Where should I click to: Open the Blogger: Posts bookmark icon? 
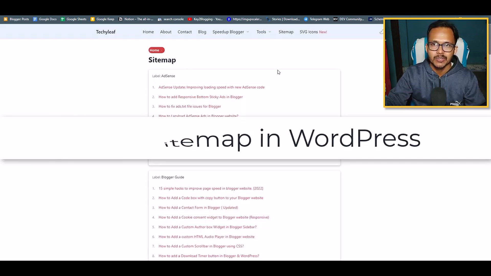coord(6,19)
